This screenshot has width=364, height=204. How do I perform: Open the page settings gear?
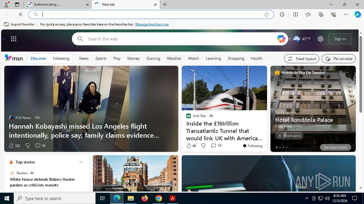click(320, 39)
